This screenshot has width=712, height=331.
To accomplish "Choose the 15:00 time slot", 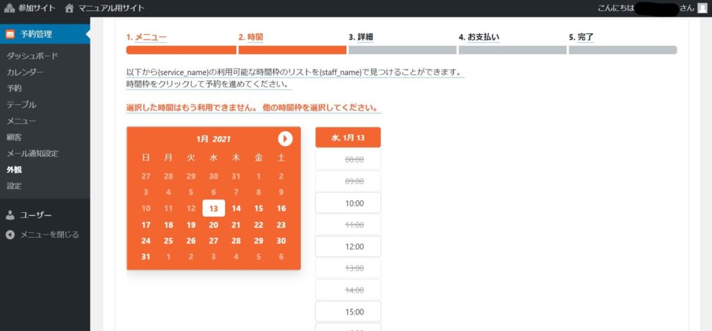I will click(x=348, y=312).
